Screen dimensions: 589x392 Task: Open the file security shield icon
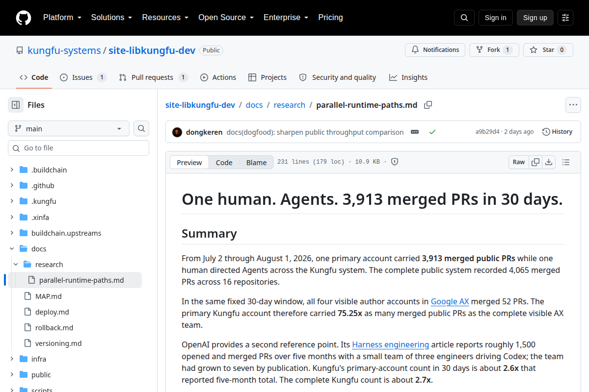395,162
